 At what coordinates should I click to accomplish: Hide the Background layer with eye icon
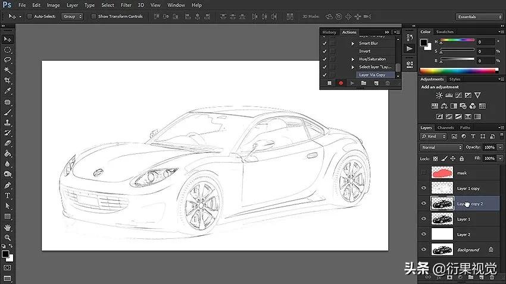[424, 250]
